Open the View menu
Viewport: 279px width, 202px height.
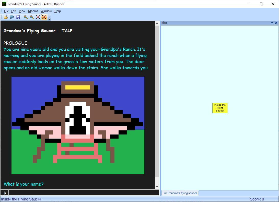[22, 11]
